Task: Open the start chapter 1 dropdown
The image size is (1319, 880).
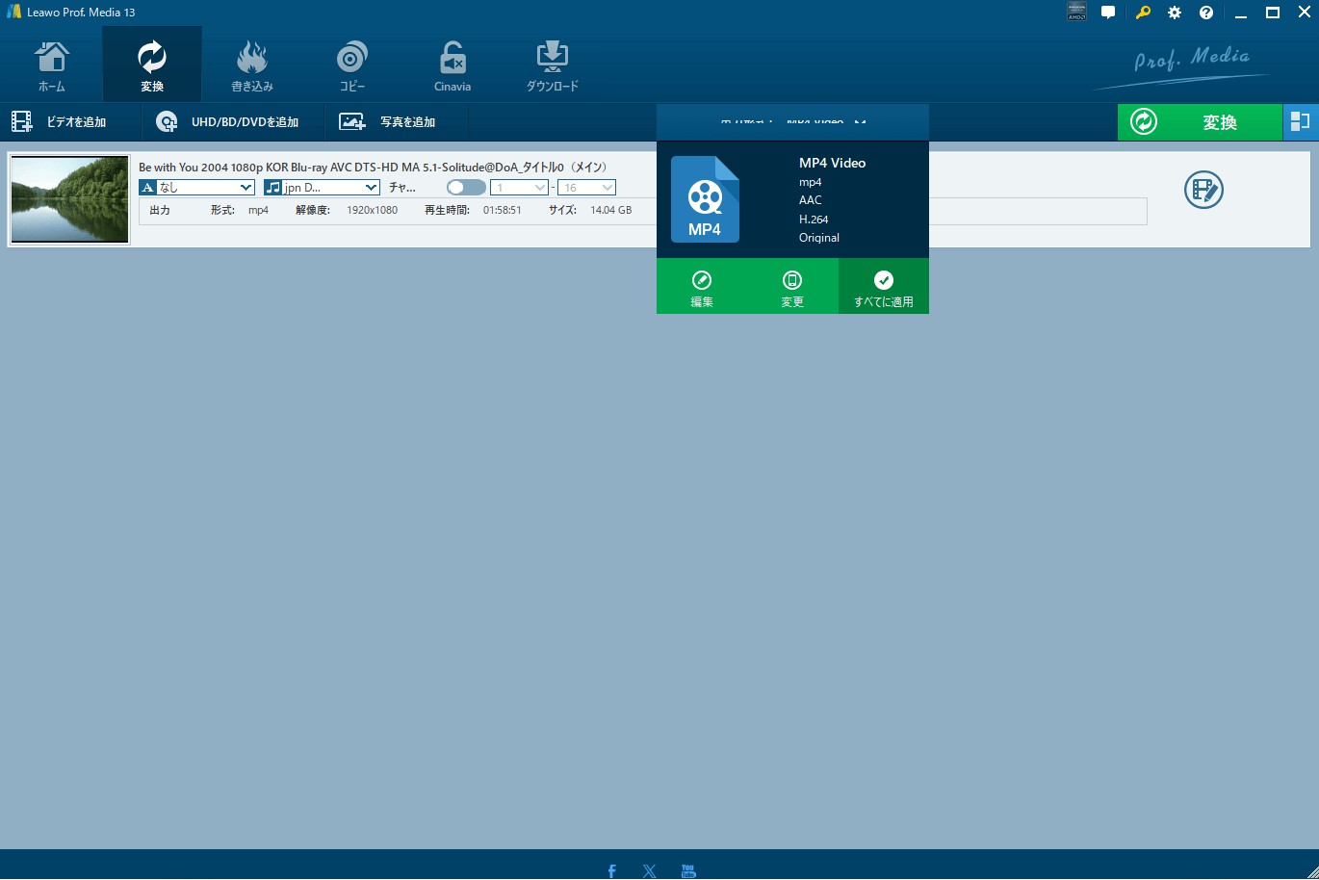Action: point(519,188)
